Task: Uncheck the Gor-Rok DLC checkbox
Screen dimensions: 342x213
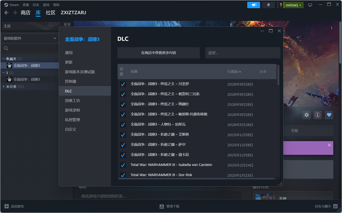Action: click(123, 175)
